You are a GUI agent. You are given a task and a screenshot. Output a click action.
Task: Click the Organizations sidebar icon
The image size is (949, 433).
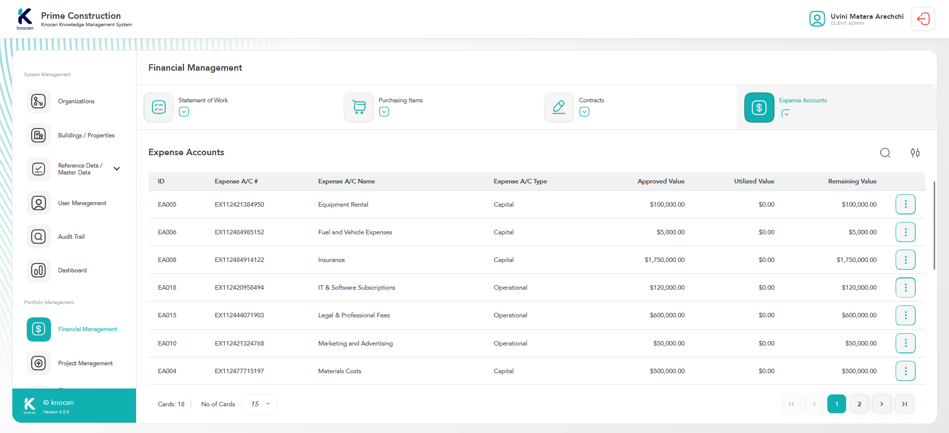coord(39,101)
